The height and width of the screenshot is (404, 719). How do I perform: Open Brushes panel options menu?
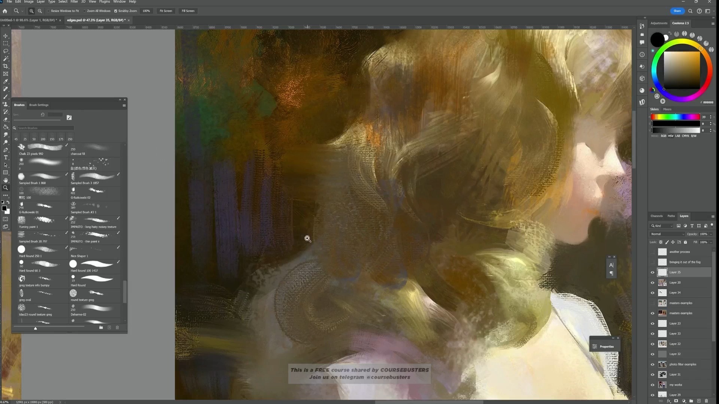124,105
